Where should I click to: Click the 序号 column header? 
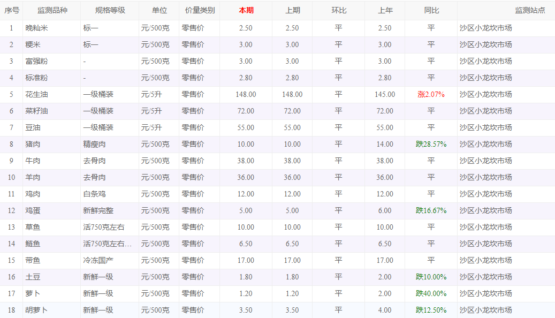[x=12, y=11]
